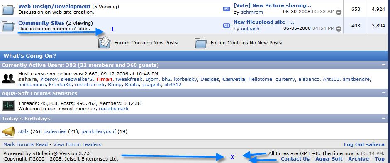View user bh2 profile
The image size is (390, 163).
166,79
